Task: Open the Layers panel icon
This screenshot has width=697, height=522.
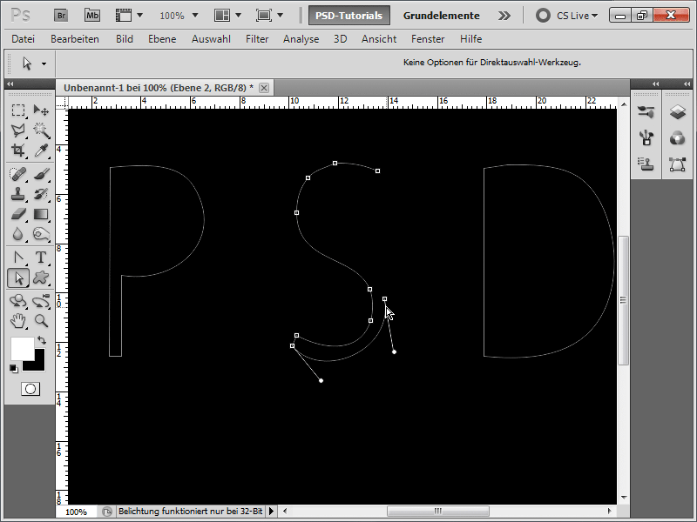Action: [678, 112]
